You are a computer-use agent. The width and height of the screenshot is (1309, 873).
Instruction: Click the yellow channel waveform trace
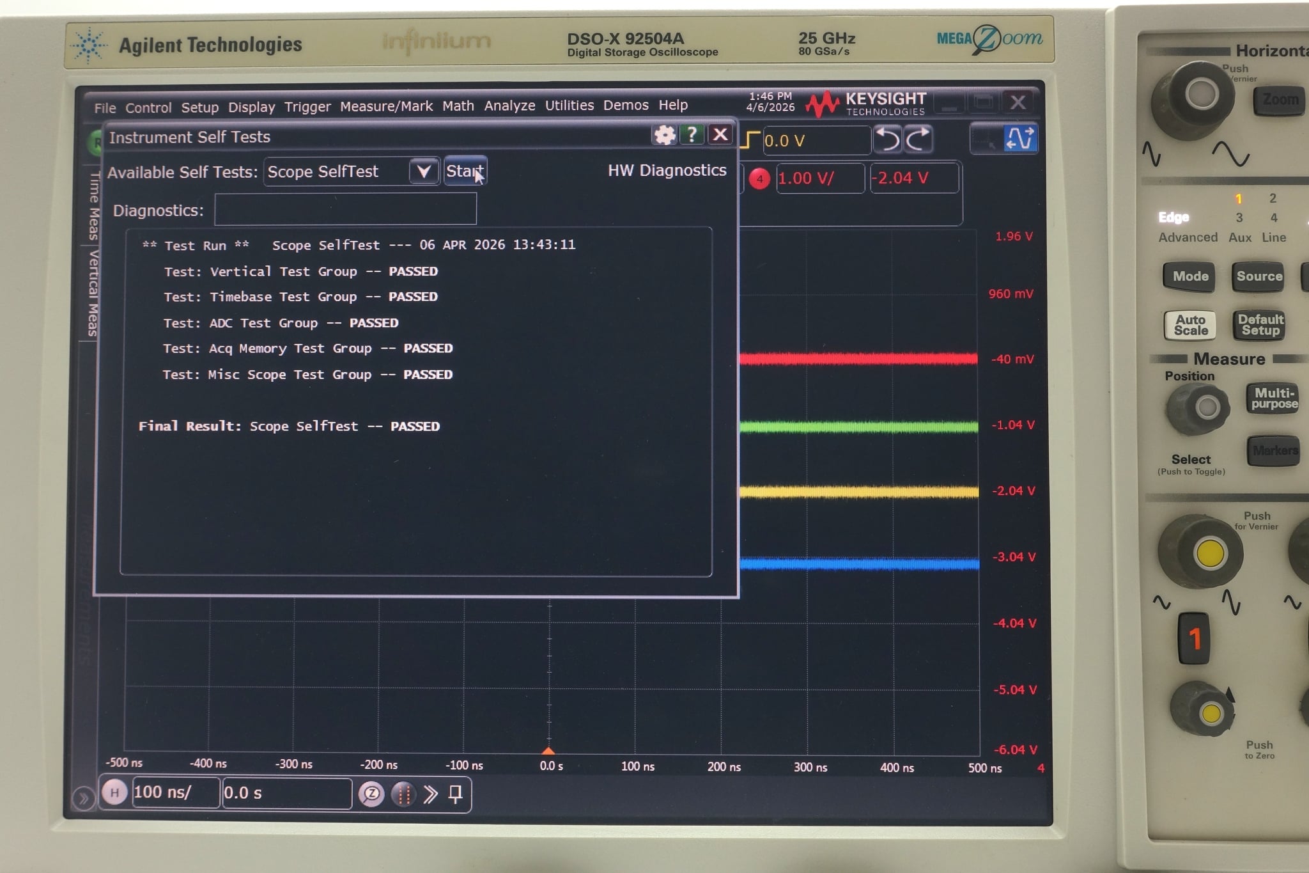point(859,492)
